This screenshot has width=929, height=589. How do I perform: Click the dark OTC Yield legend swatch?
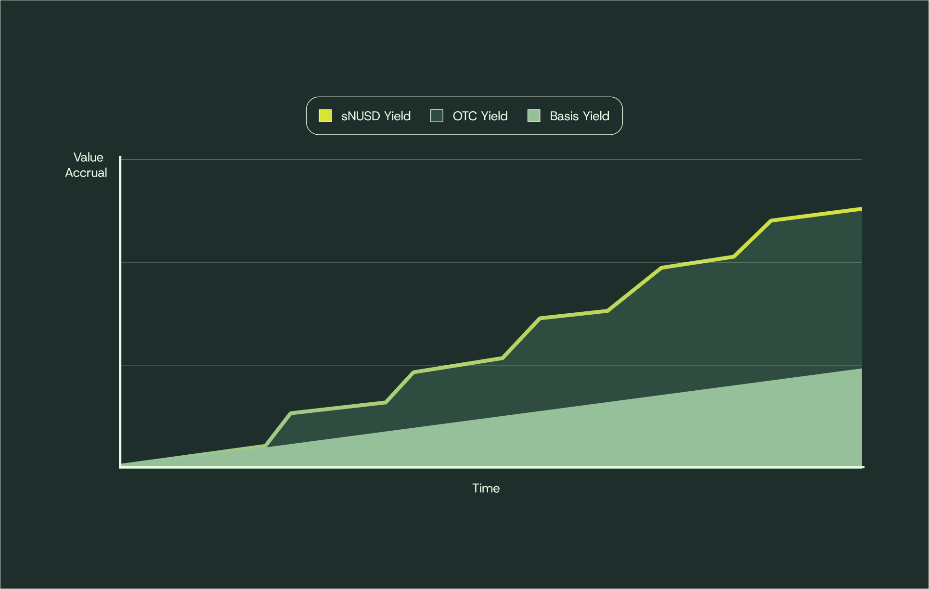[437, 116]
